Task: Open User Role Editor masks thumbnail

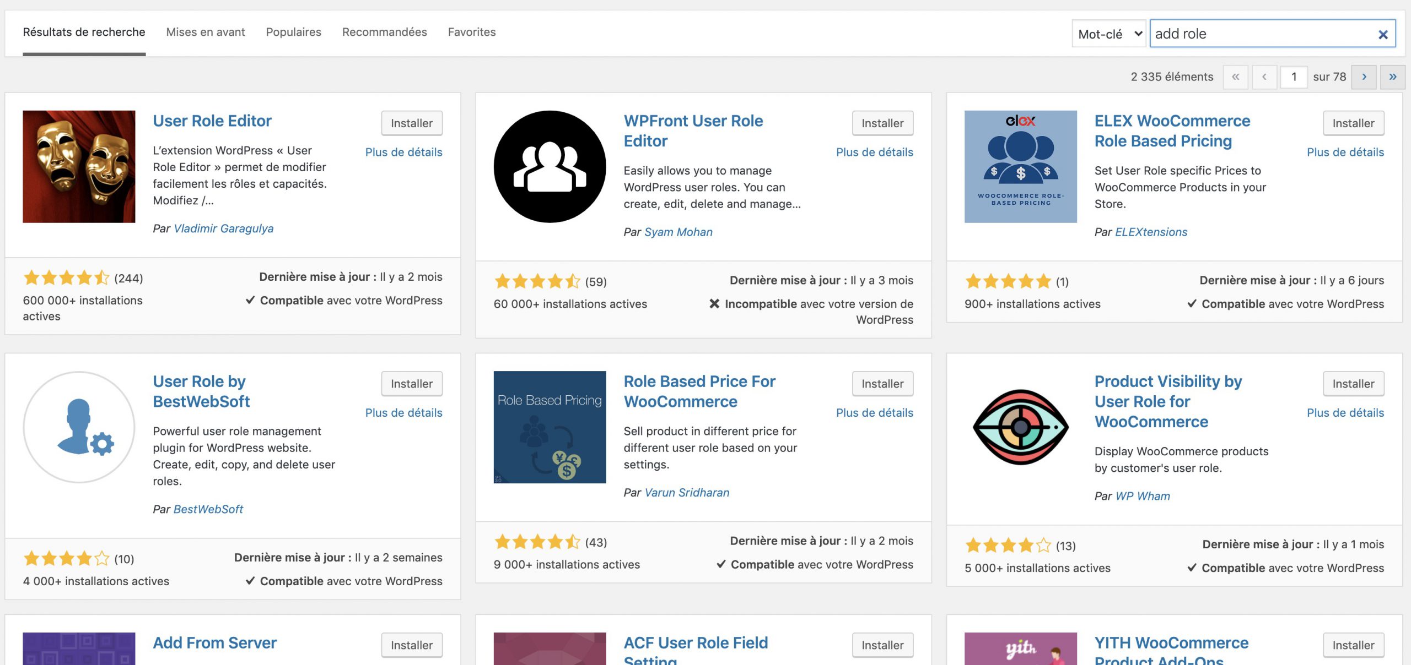Action: (79, 166)
